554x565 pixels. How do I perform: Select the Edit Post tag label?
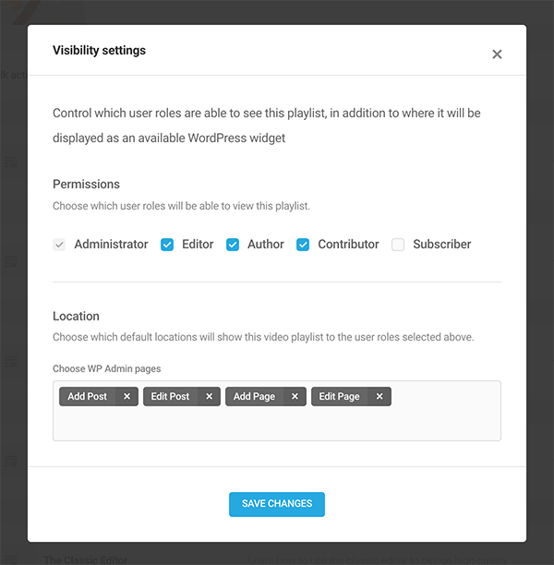coord(170,397)
